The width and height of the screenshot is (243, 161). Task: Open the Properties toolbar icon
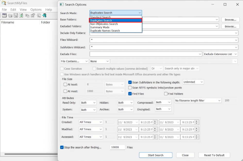point(33,15)
